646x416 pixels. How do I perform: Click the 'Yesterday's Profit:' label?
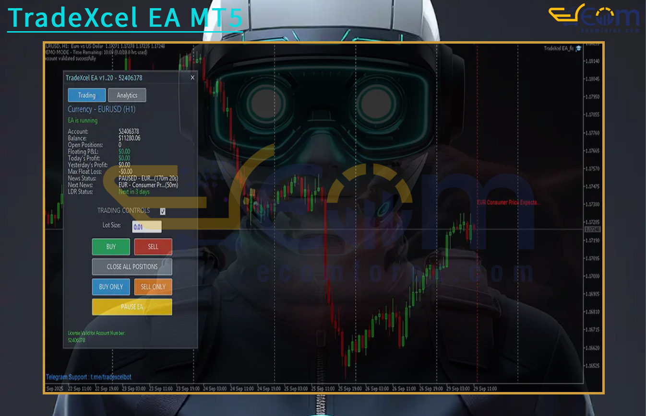coord(88,165)
